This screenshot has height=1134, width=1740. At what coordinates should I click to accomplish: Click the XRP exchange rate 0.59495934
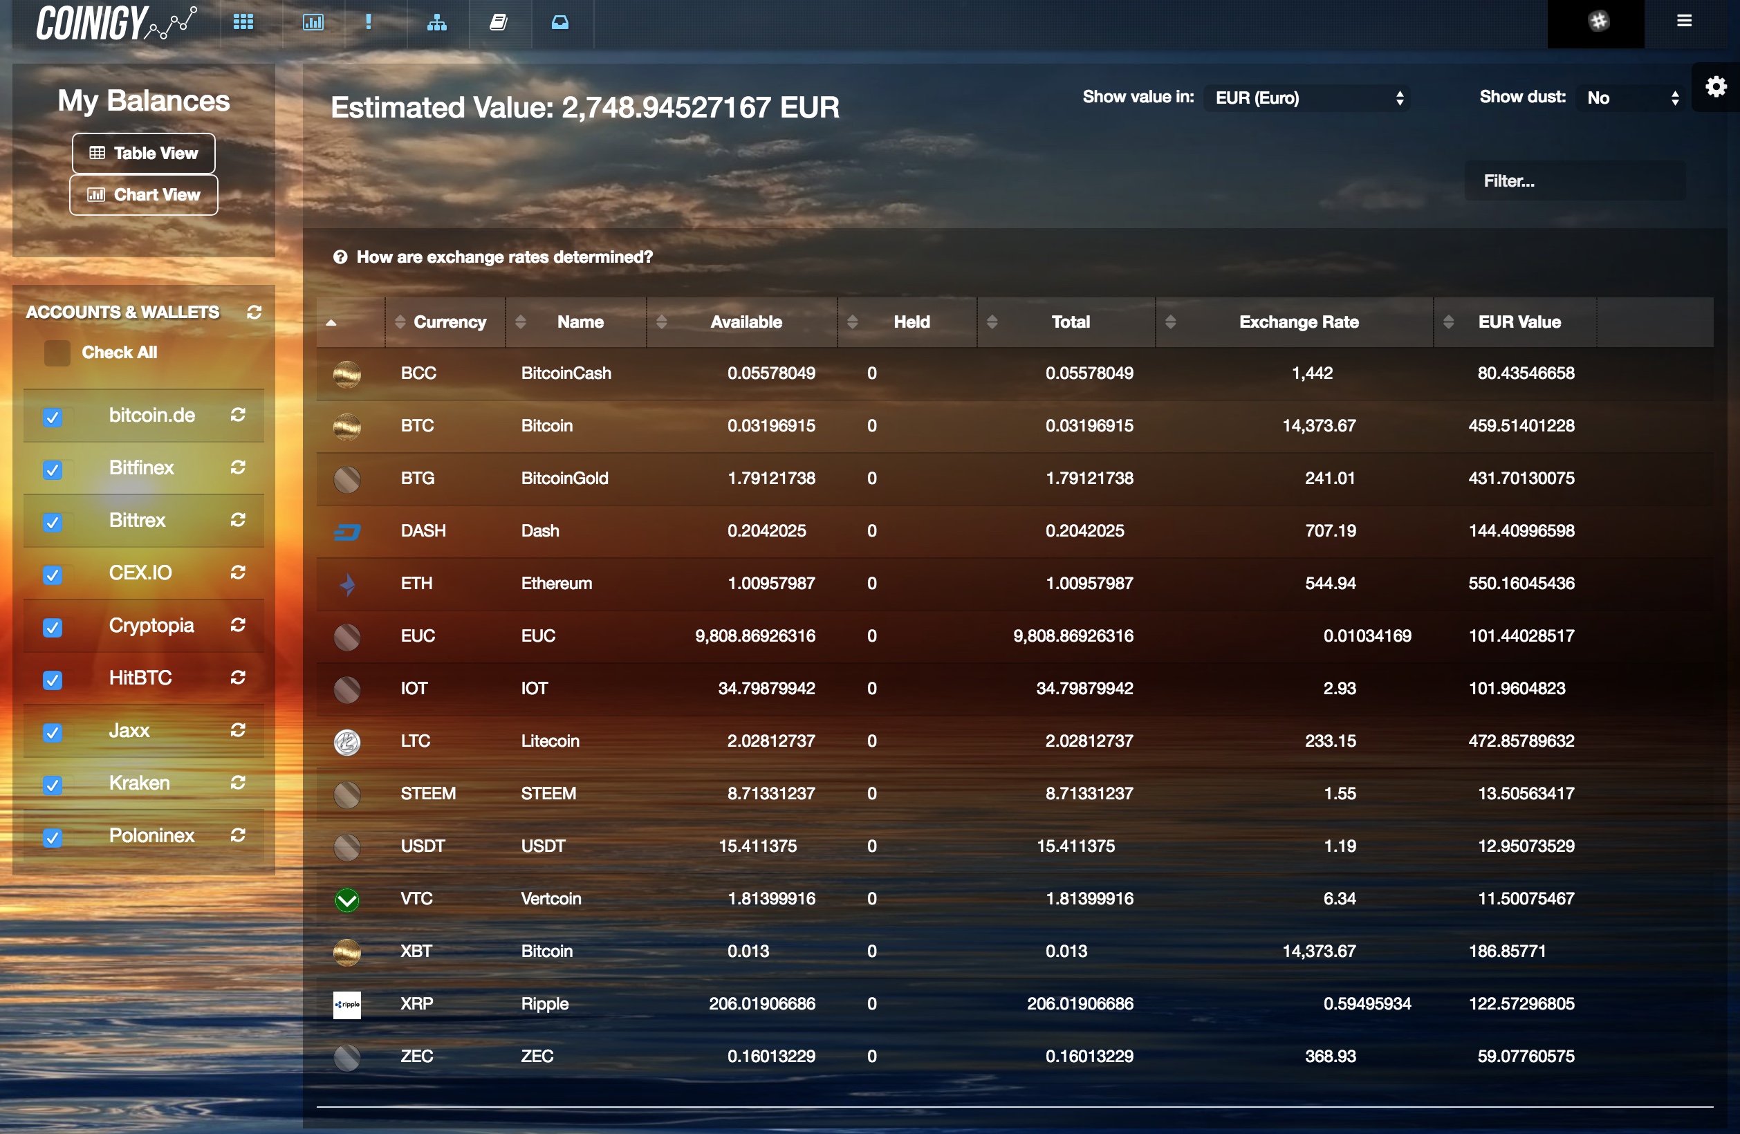click(1367, 1004)
